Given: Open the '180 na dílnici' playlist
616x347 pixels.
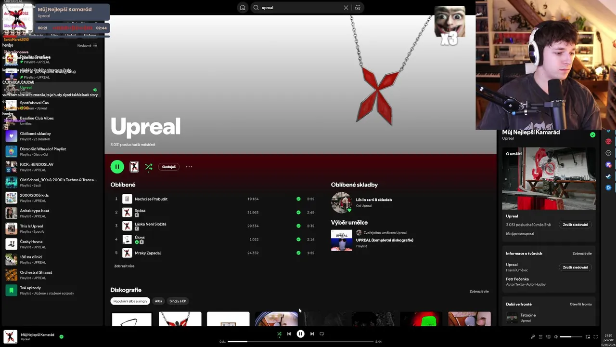Looking at the screenshot, I should (x=51, y=259).
